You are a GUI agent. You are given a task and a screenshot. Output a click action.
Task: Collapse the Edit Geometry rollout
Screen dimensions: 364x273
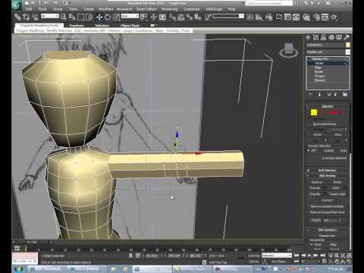tap(328, 230)
